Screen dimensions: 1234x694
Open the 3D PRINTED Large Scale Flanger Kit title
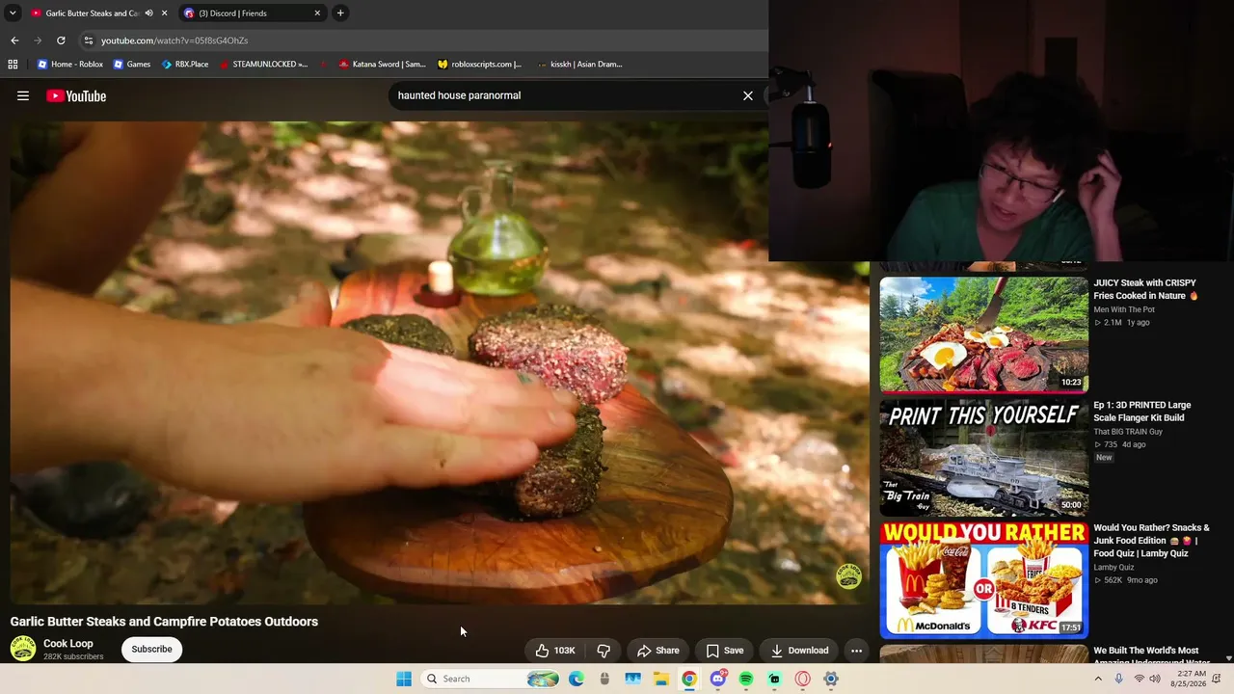(1142, 412)
